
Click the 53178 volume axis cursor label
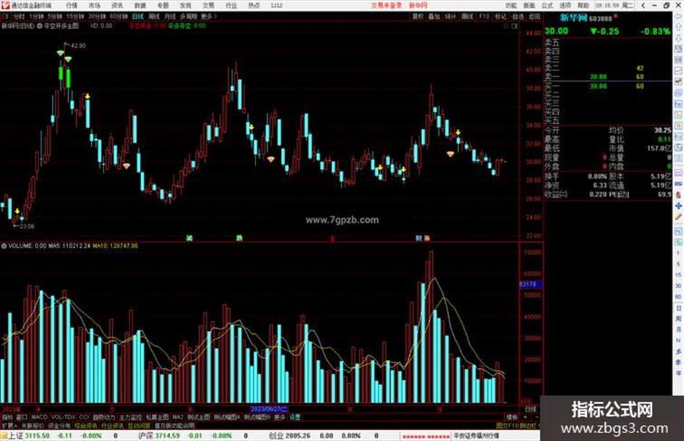pos(530,285)
